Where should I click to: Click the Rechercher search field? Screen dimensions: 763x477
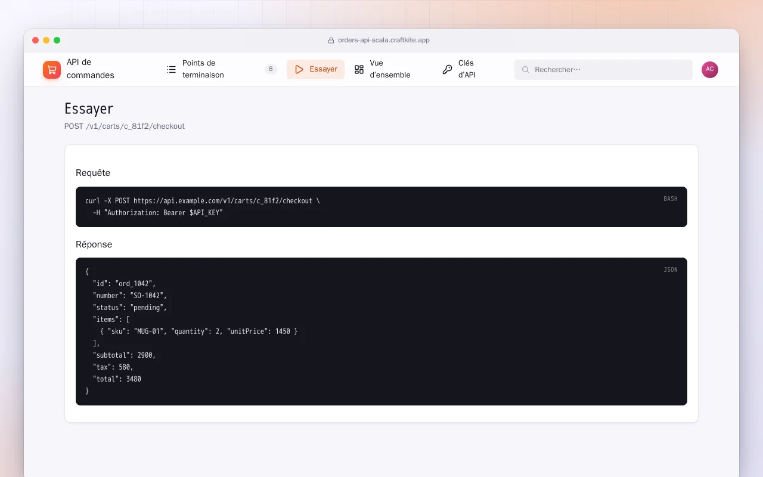(603, 70)
